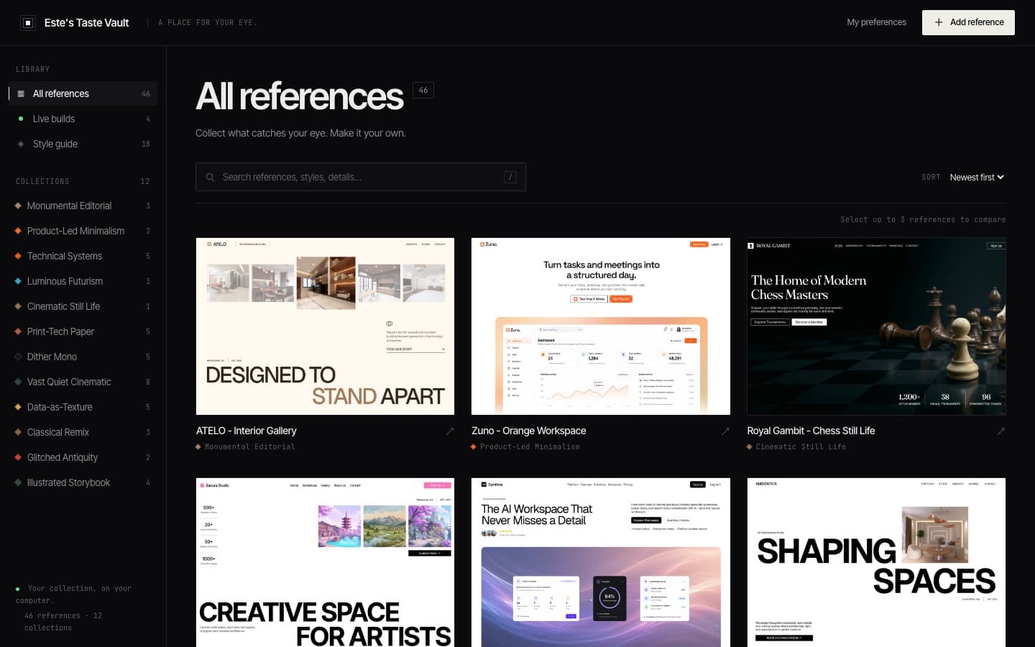
Task: Open the Print-Tech Paper collection
Action: tap(83, 331)
